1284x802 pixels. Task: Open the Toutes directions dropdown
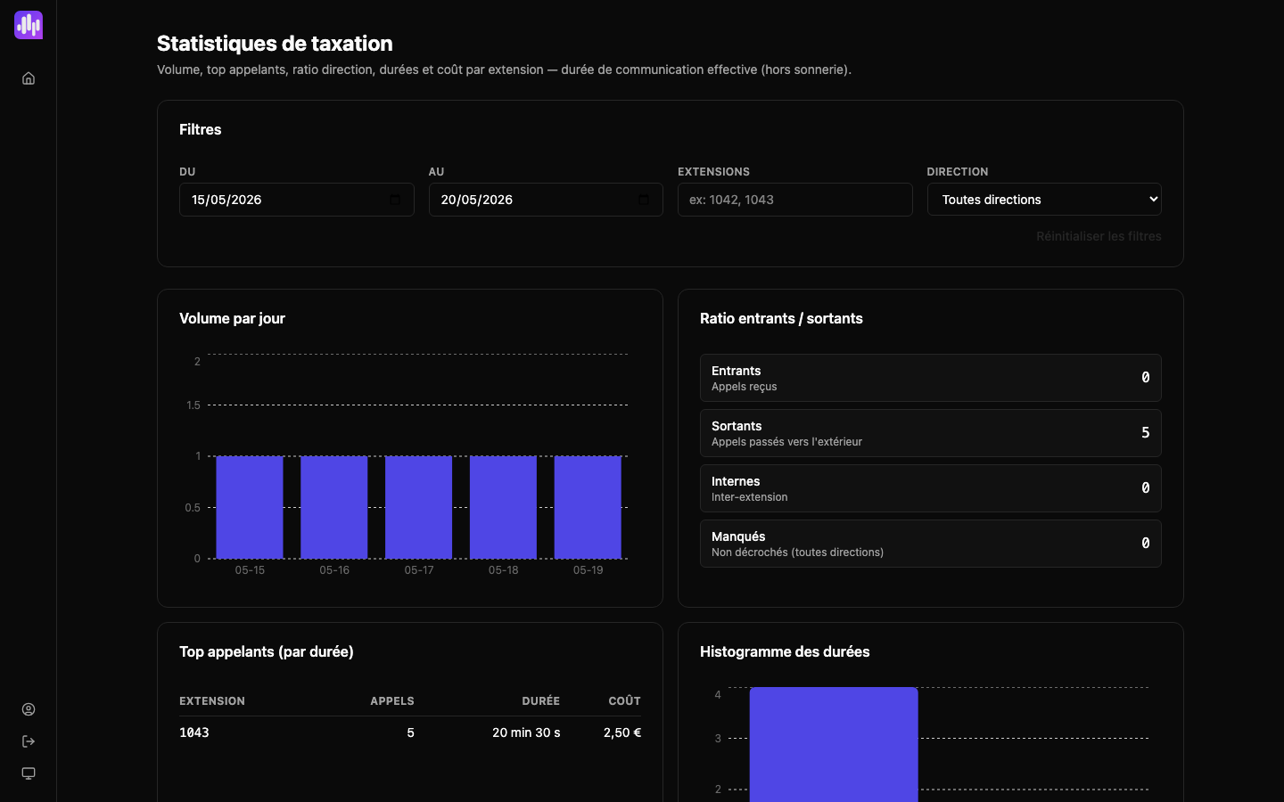point(1044,200)
